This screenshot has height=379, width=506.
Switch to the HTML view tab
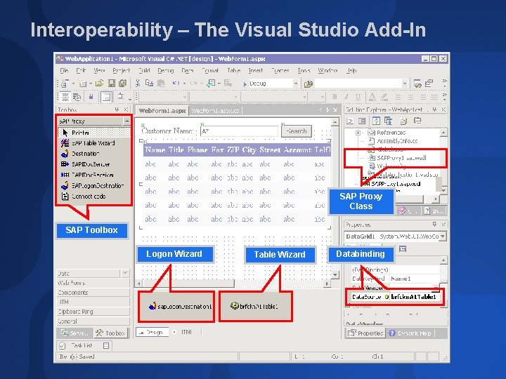point(185,332)
